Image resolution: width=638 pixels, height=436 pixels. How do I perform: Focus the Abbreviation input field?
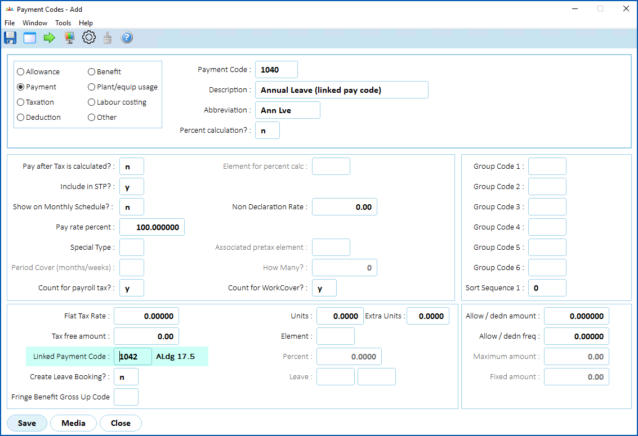[x=287, y=110]
